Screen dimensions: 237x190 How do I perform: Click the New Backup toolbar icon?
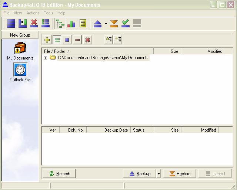coord(11,23)
